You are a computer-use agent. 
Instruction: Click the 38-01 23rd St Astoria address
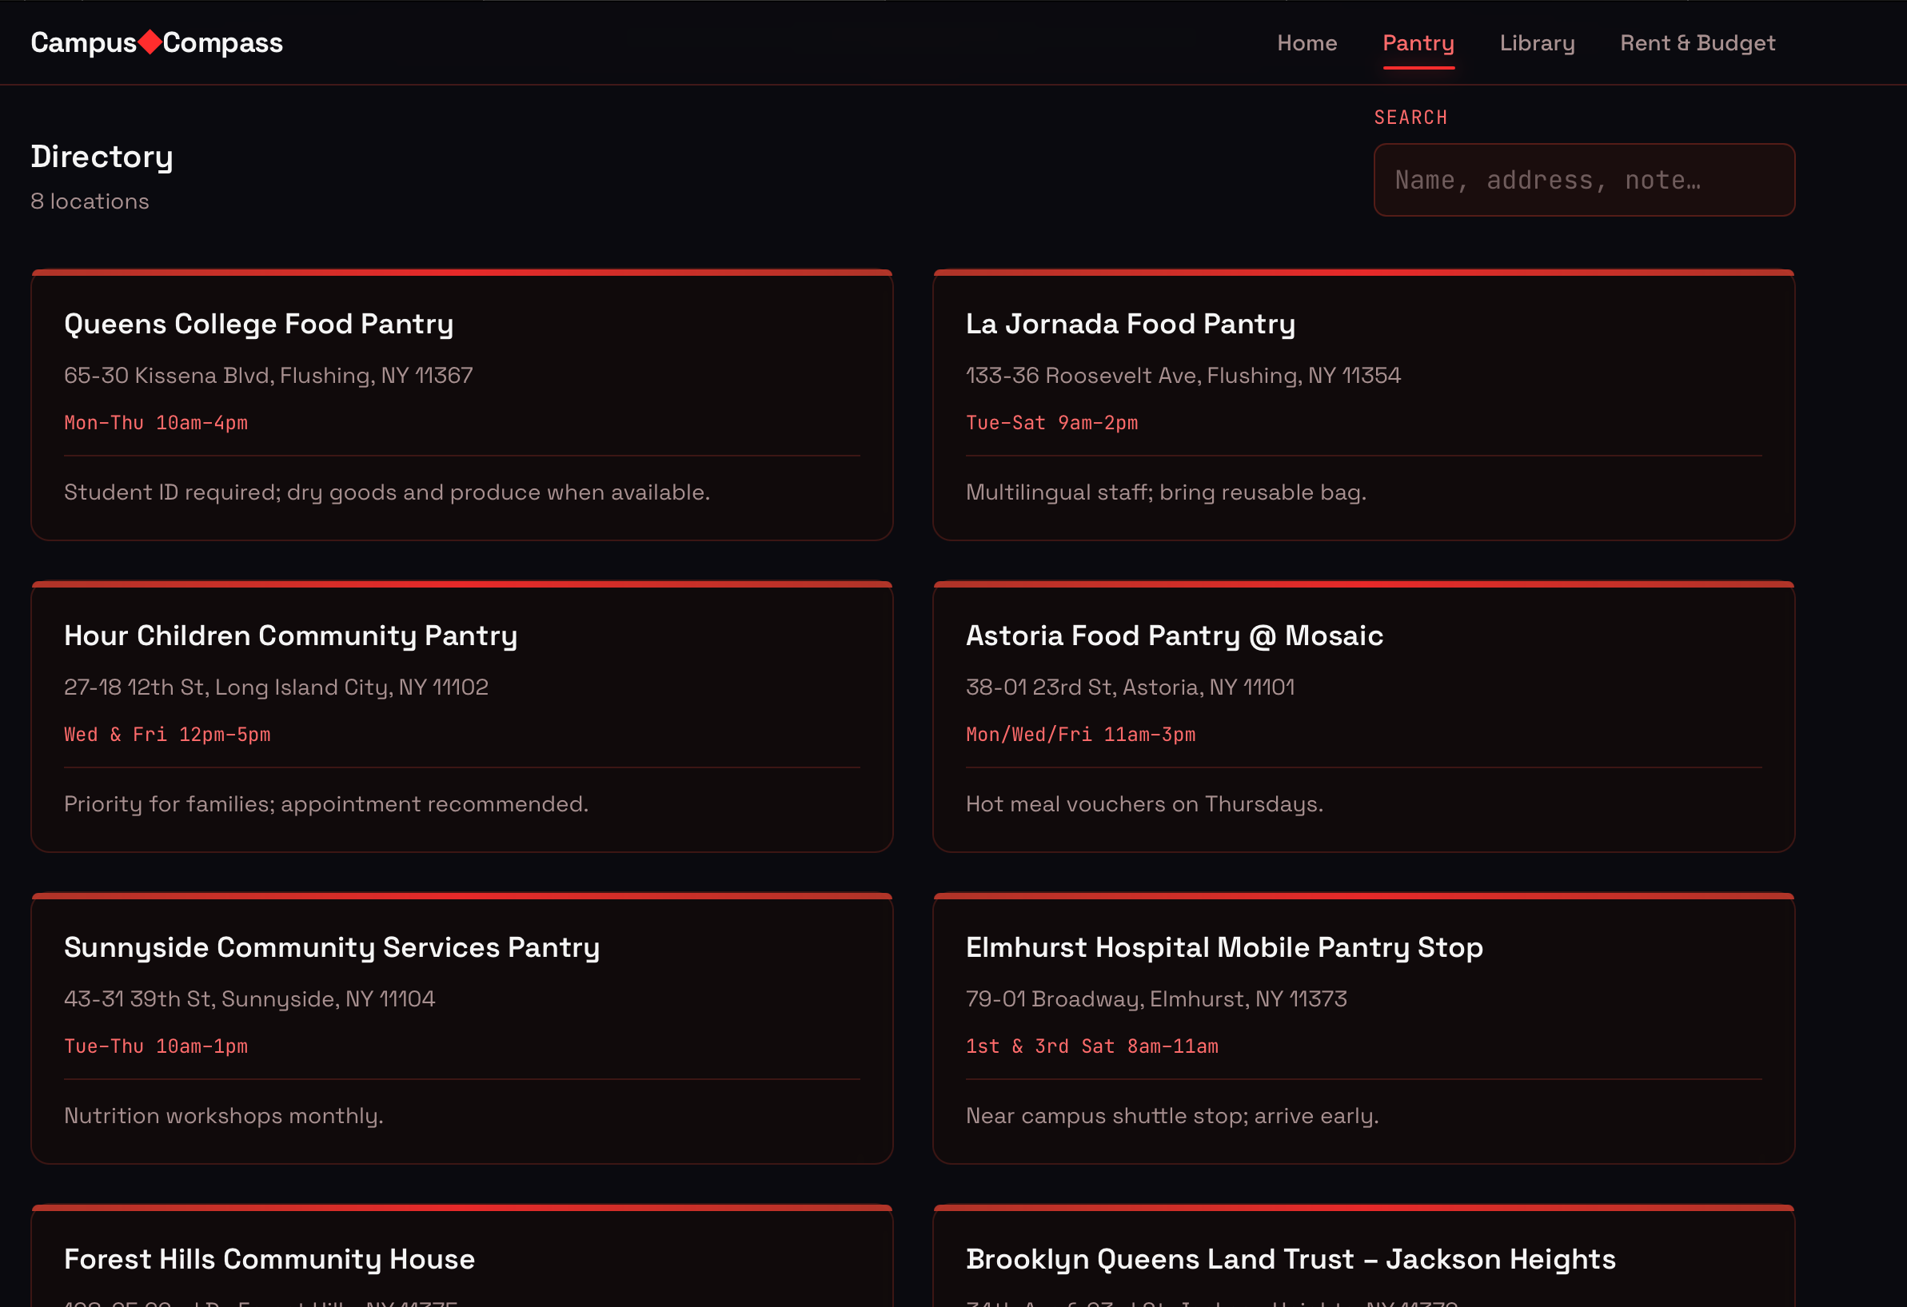[1129, 687]
